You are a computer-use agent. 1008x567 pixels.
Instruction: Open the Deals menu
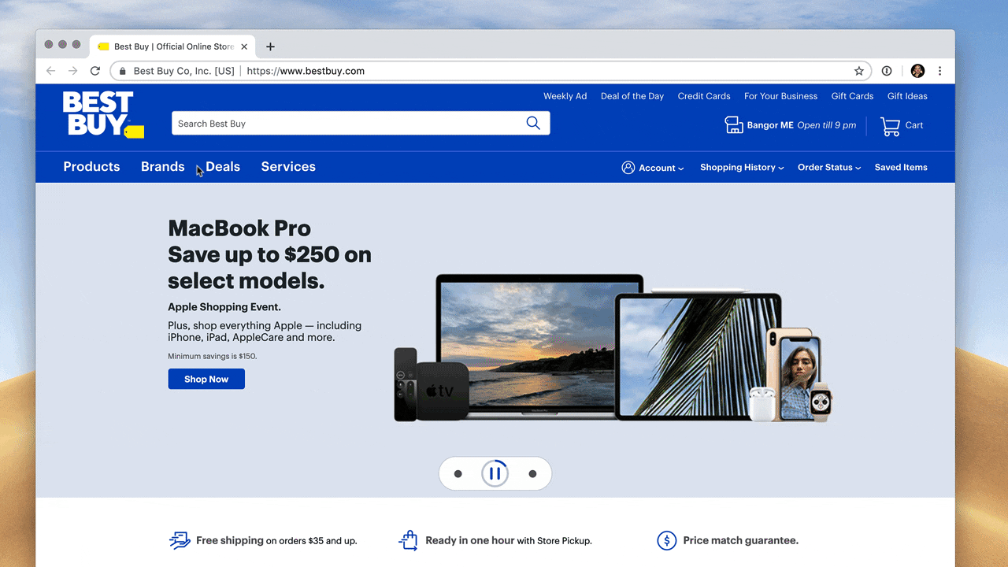coord(223,167)
